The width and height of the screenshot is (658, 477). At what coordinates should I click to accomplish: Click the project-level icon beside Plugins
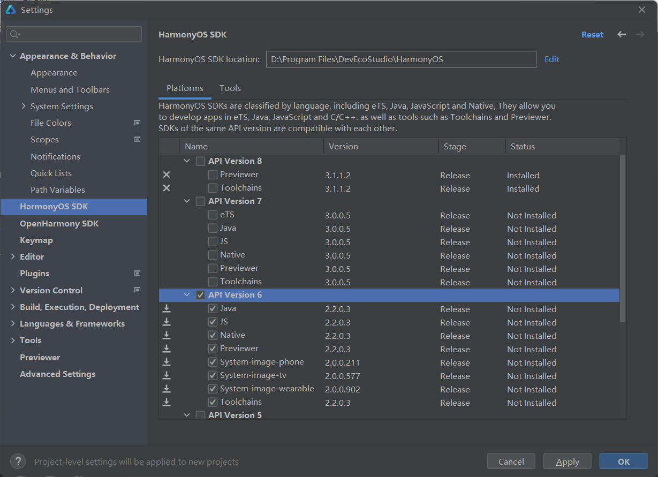click(137, 273)
